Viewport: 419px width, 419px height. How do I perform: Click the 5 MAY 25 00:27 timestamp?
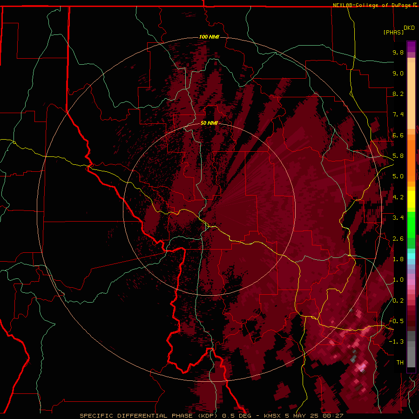click(314, 416)
